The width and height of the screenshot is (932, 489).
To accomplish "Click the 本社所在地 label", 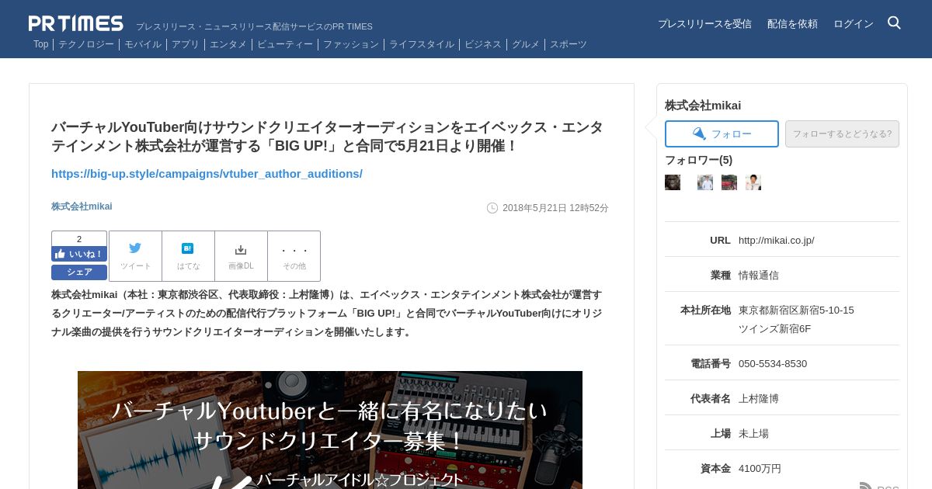I will pos(705,310).
